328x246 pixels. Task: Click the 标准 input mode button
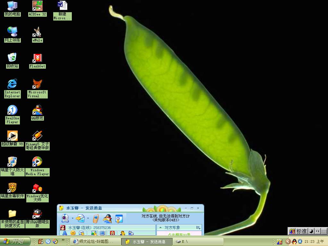coord(301,231)
